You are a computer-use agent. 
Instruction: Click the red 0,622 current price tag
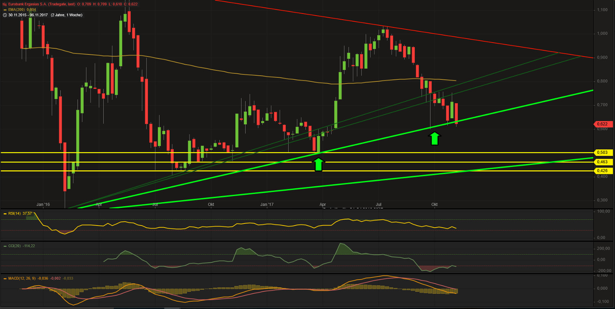tap(603, 124)
